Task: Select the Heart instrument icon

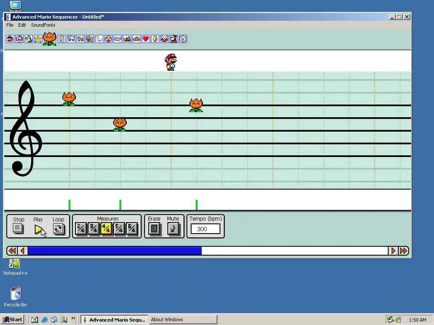Action: [146, 39]
